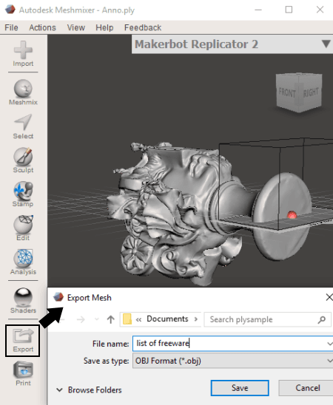Viewport: 333px width, 405px height.
Task: Maximize the Meshmixer window
Action: coord(289,10)
